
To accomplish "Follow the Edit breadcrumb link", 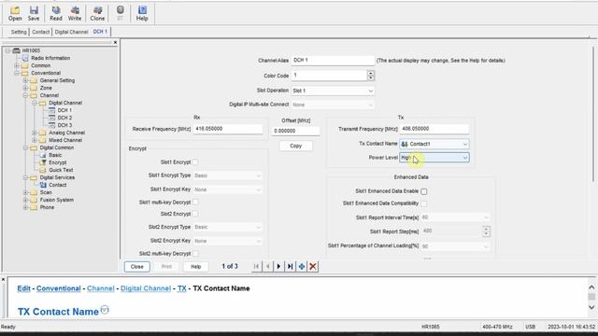I will (23, 288).
